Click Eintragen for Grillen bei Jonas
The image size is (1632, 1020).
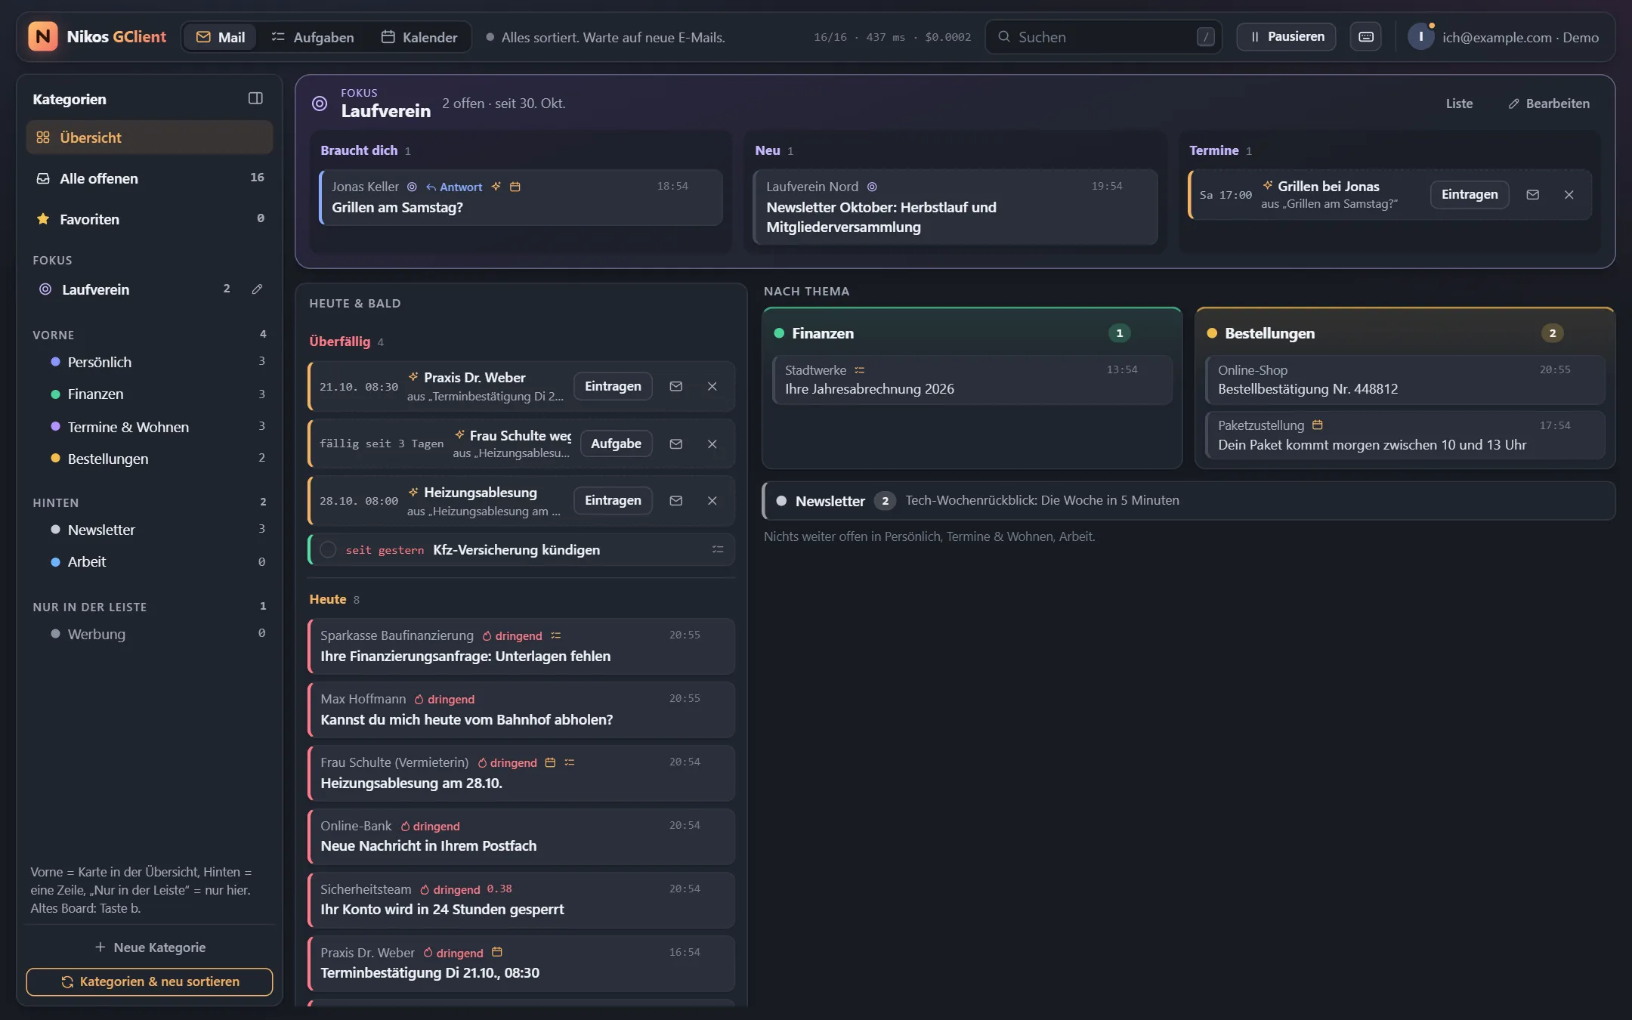[1470, 195]
